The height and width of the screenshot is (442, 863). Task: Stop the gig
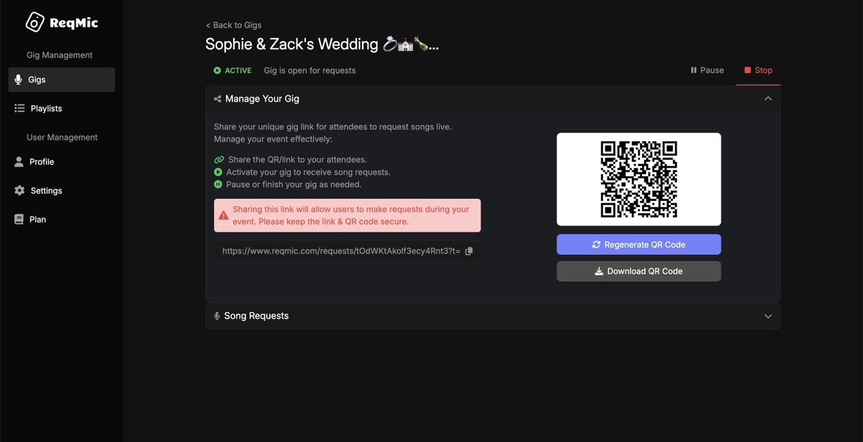pyautogui.click(x=758, y=70)
